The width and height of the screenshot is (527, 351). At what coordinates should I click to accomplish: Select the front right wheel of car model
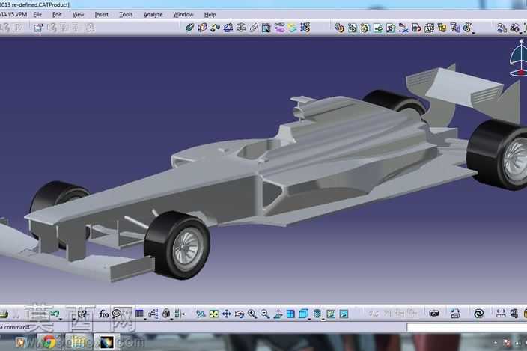tap(177, 245)
